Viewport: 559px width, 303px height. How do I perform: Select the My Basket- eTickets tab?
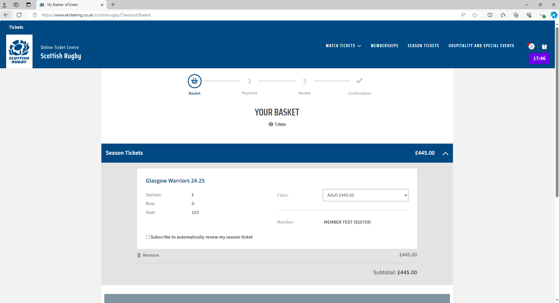pyautogui.click(x=71, y=5)
